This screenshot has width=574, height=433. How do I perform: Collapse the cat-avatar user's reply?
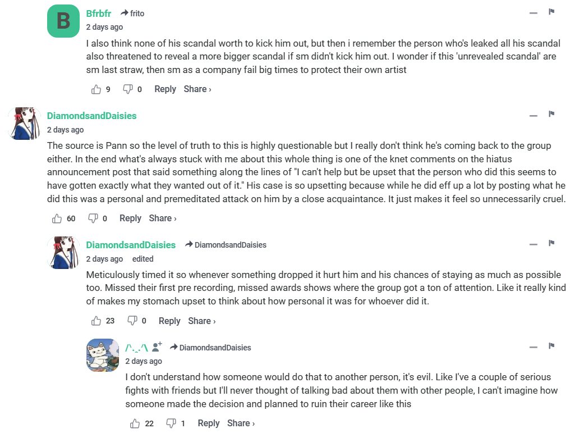click(533, 347)
